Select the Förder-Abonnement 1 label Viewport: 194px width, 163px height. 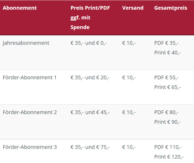[30, 77]
